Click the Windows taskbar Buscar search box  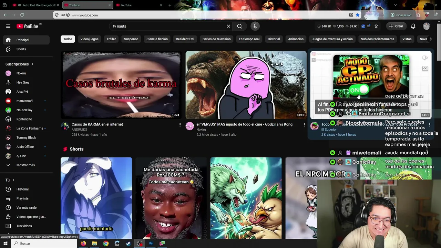44,244
